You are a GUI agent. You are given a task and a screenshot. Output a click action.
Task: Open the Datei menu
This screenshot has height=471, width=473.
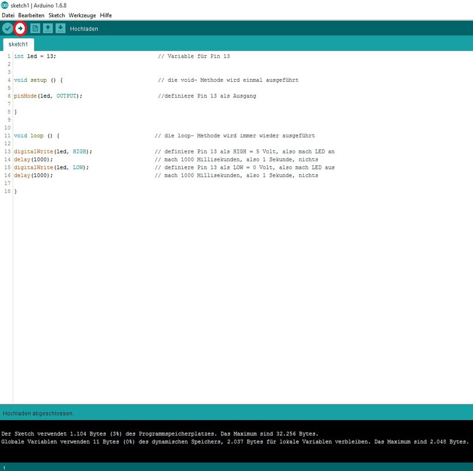pos(8,16)
